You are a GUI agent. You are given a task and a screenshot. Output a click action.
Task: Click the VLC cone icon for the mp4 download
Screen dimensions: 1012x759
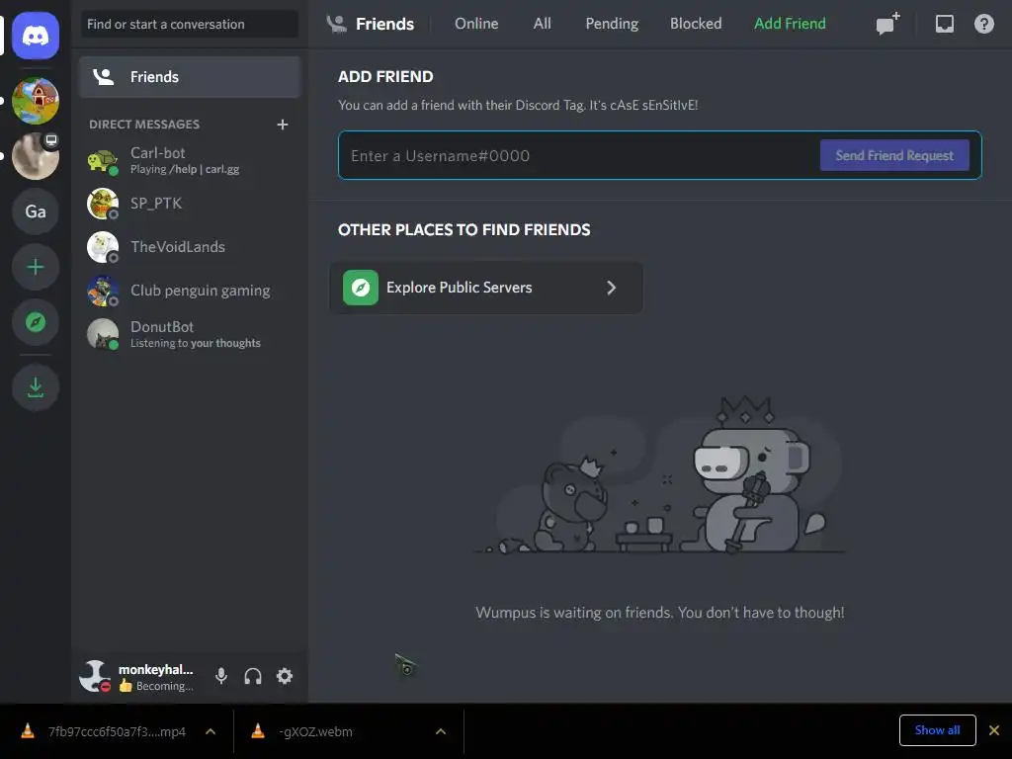coord(28,730)
